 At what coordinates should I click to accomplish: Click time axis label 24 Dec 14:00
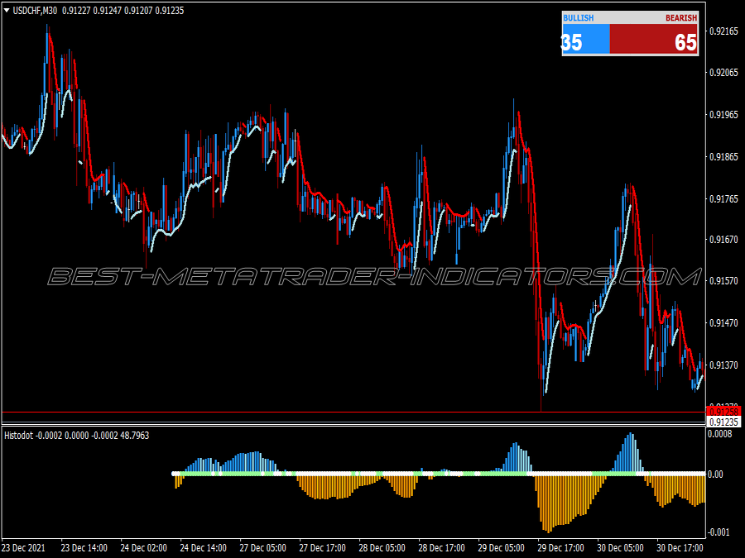[x=204, y=548]
